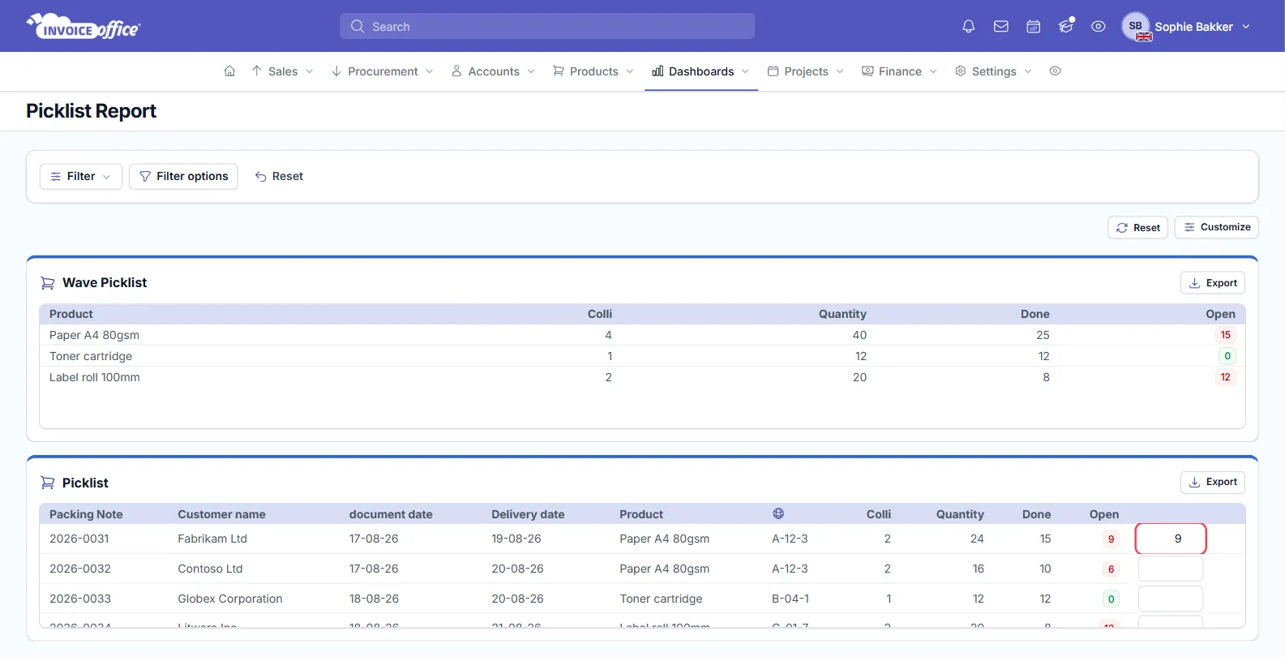Select the Toner cartridge row in Wave Picklist

[642, 356]
